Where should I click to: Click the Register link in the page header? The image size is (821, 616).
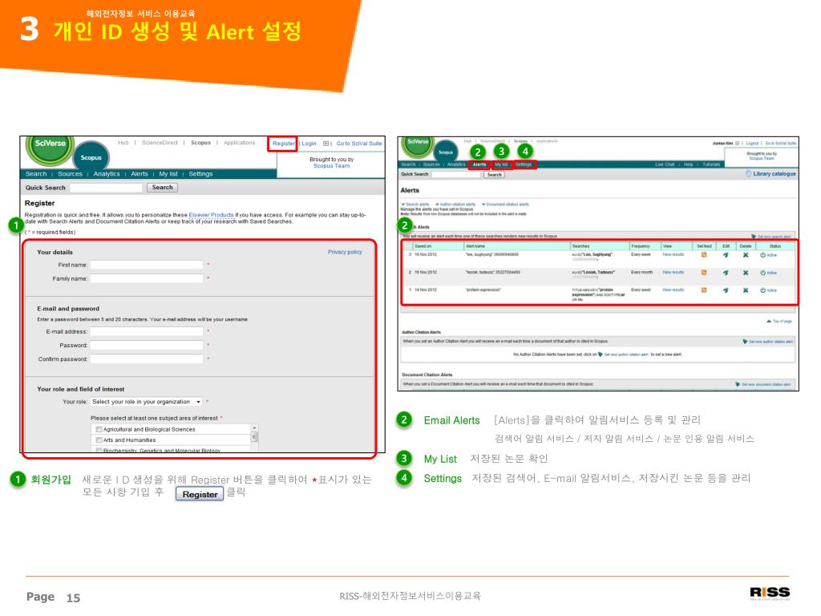coord(283,144)
